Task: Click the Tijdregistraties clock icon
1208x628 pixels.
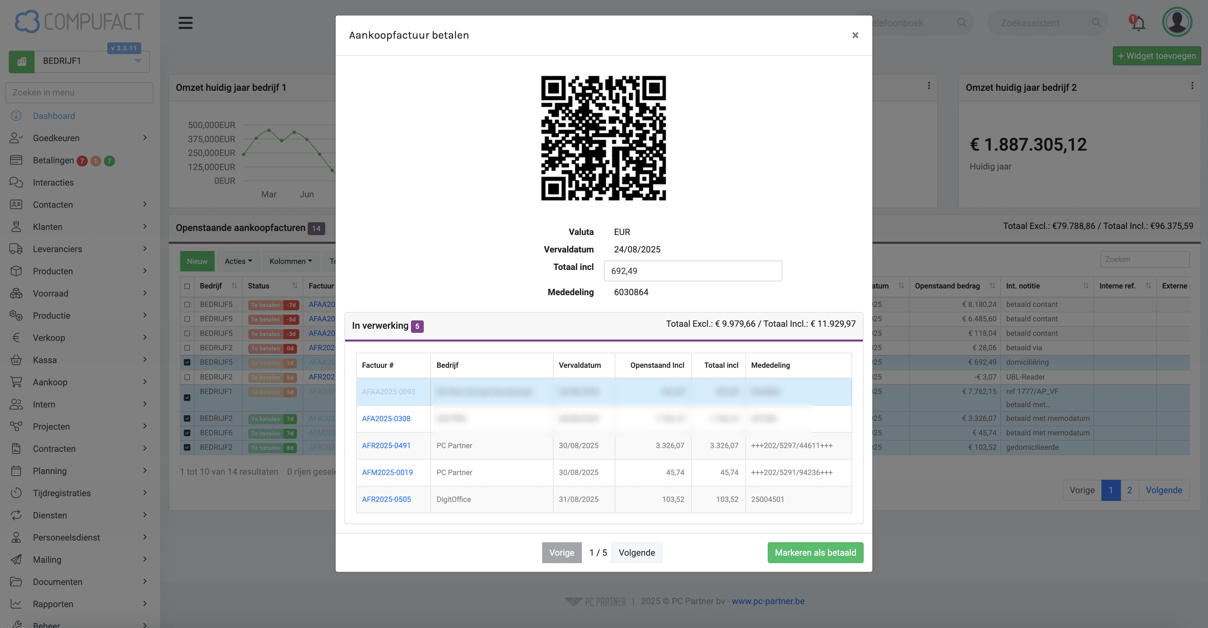Action: 16,493
